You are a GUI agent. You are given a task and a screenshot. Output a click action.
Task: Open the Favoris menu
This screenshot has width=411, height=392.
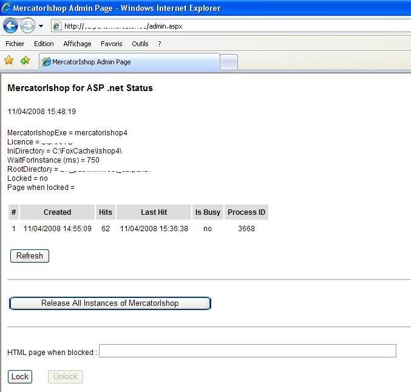[111, 44]
